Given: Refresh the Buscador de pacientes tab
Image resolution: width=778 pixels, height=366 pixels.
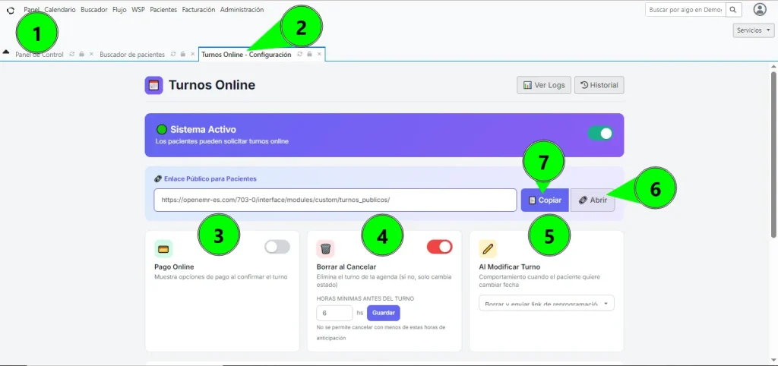Looking at the screenshot, I should 174,54.
